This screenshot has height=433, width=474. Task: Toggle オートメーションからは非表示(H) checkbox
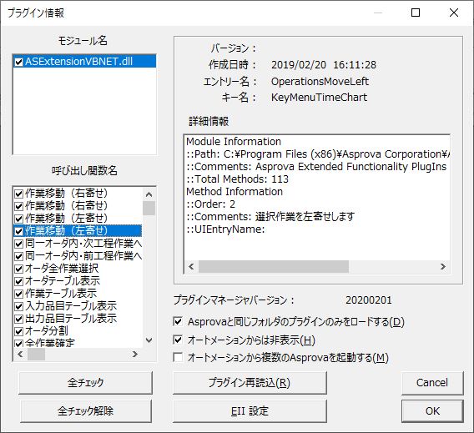point(178,340)
